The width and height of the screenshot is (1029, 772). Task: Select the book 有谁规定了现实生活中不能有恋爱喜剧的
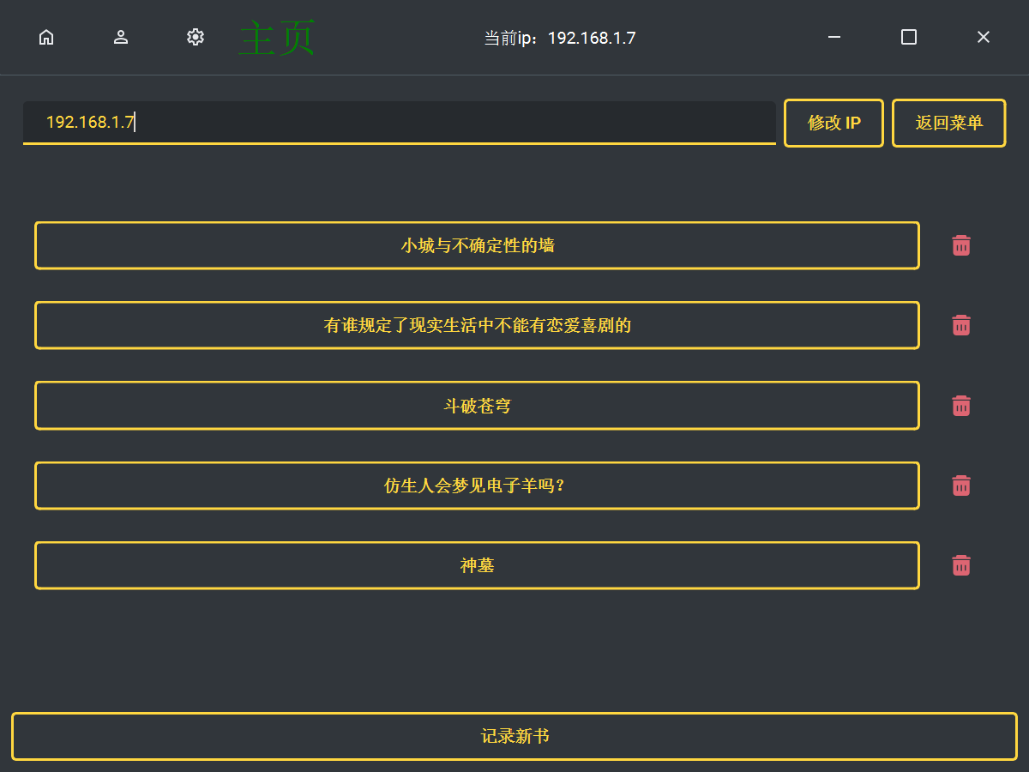477,325
